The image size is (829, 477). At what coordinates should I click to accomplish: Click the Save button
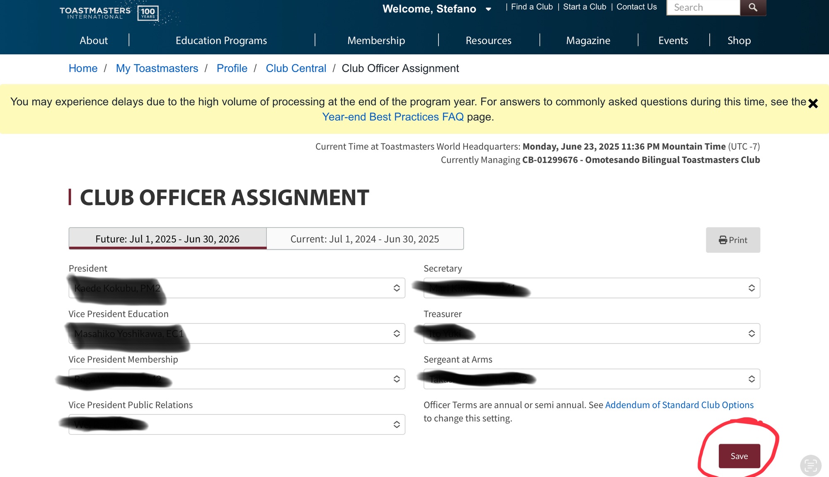739,456
